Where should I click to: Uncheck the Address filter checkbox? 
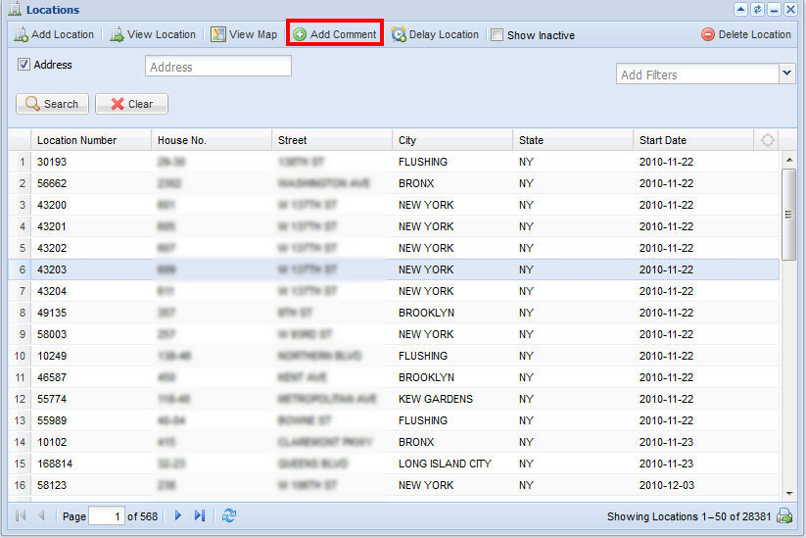[x=24, y=65]
